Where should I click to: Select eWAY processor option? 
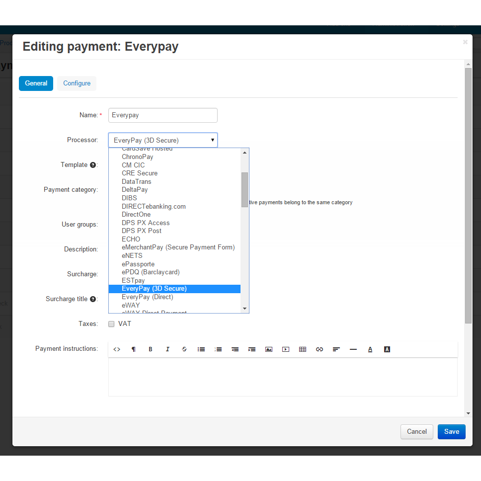coord(174,305)
